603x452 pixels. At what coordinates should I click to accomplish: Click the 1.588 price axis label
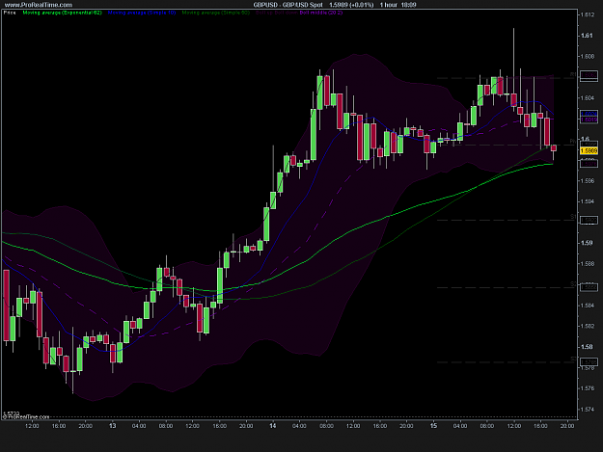[x=588, y=264]
